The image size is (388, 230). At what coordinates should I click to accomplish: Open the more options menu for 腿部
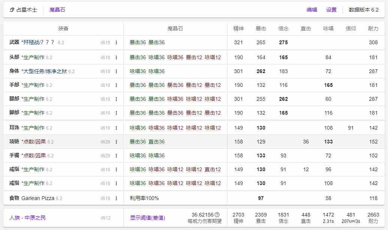[116, 99]
